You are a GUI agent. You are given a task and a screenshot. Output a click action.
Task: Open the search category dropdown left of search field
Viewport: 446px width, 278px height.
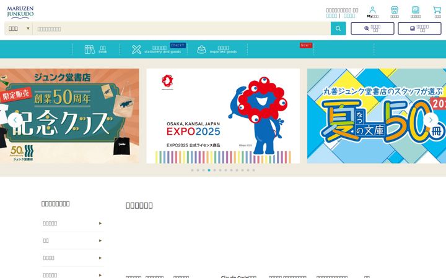click(x=19, y=28)
